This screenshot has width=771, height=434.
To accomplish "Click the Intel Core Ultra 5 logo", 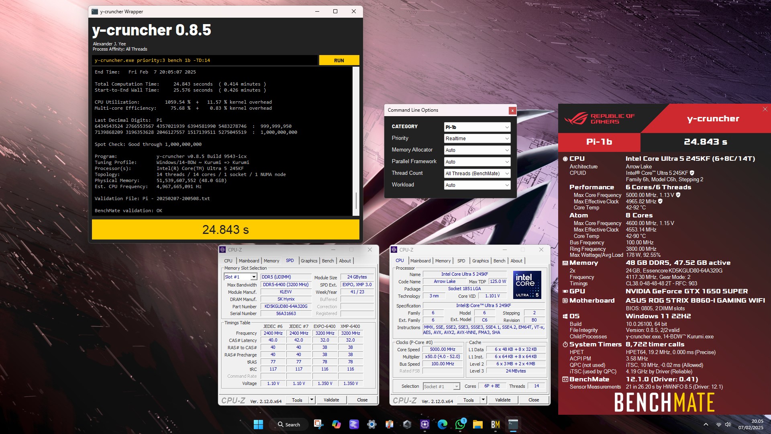I will 527,285.
